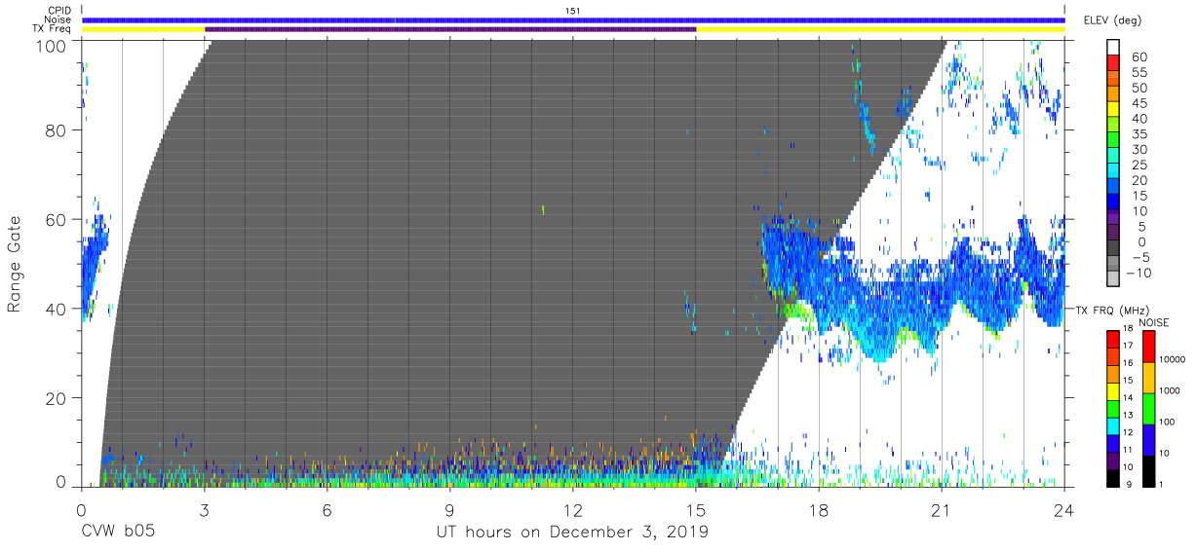Click NOISE colorbar value '10000'
The height and width of the screenshot is (552, 1197).
click(1174, 360)
